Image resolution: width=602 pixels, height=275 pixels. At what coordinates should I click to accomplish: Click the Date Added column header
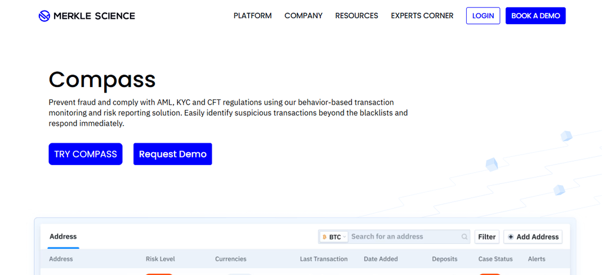click(x=381, y=259)
